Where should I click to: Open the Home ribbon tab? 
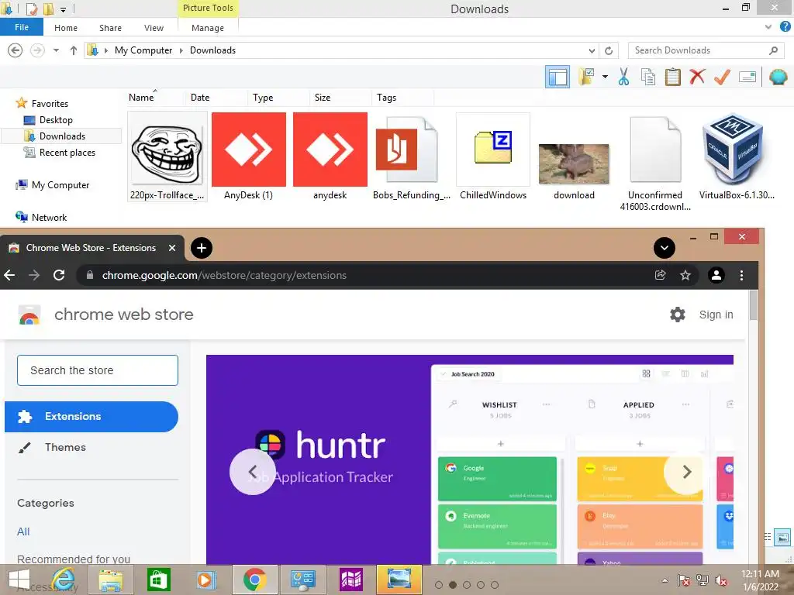(x=66, y=28)
